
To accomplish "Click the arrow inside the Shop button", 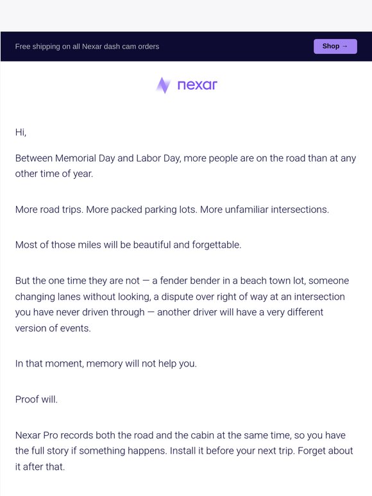I will 345,46.
